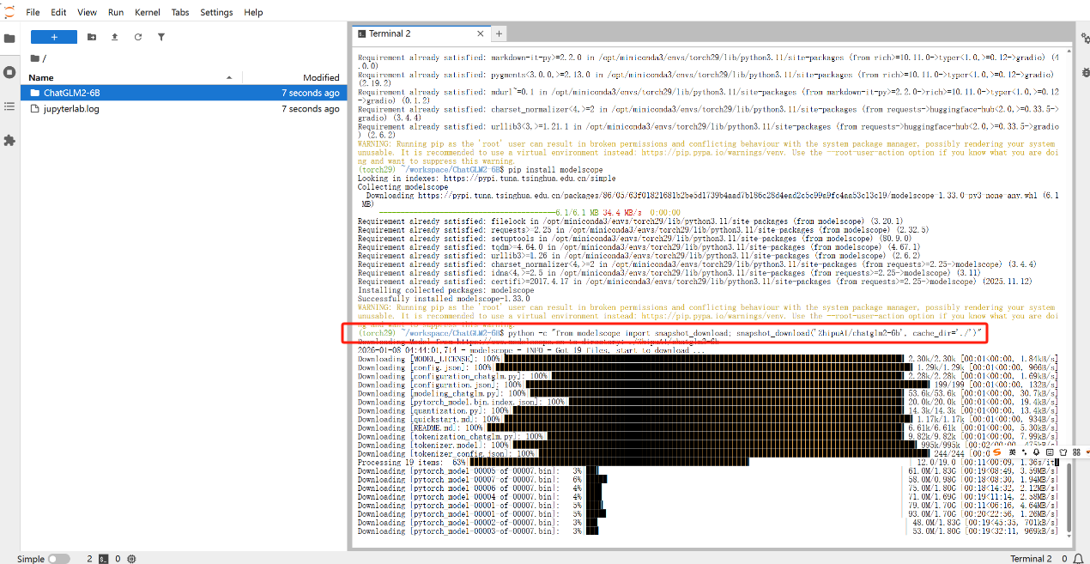Viewport: 1090px width, 564px height.
Task: Click the pytorch_model-00007-of-00007.bin download line
Action: (708, 479)
